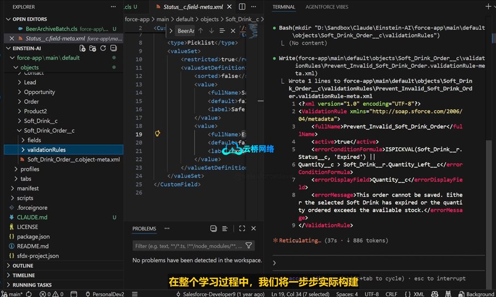Close the find widget in editor
496x297 pixels.
pos(233,31)
